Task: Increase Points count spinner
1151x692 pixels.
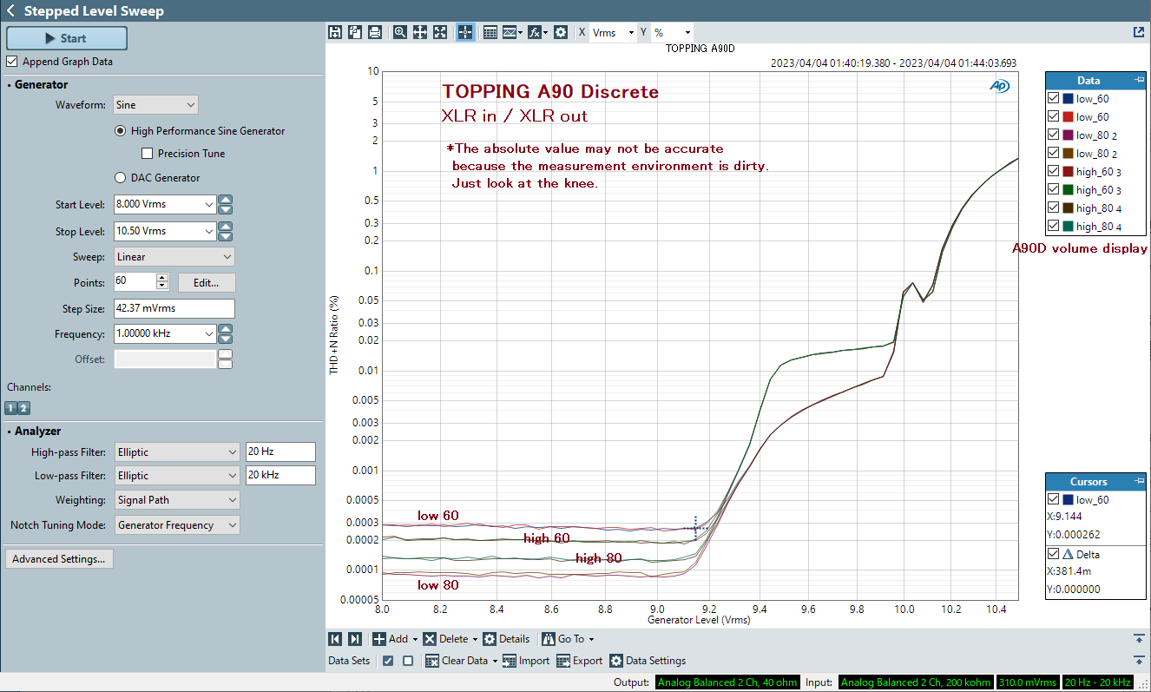Action: click(161, 278)
